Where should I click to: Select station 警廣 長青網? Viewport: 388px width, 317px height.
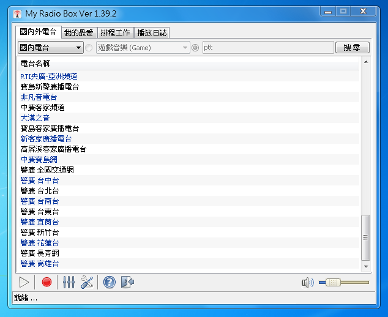tap(188, 253)
